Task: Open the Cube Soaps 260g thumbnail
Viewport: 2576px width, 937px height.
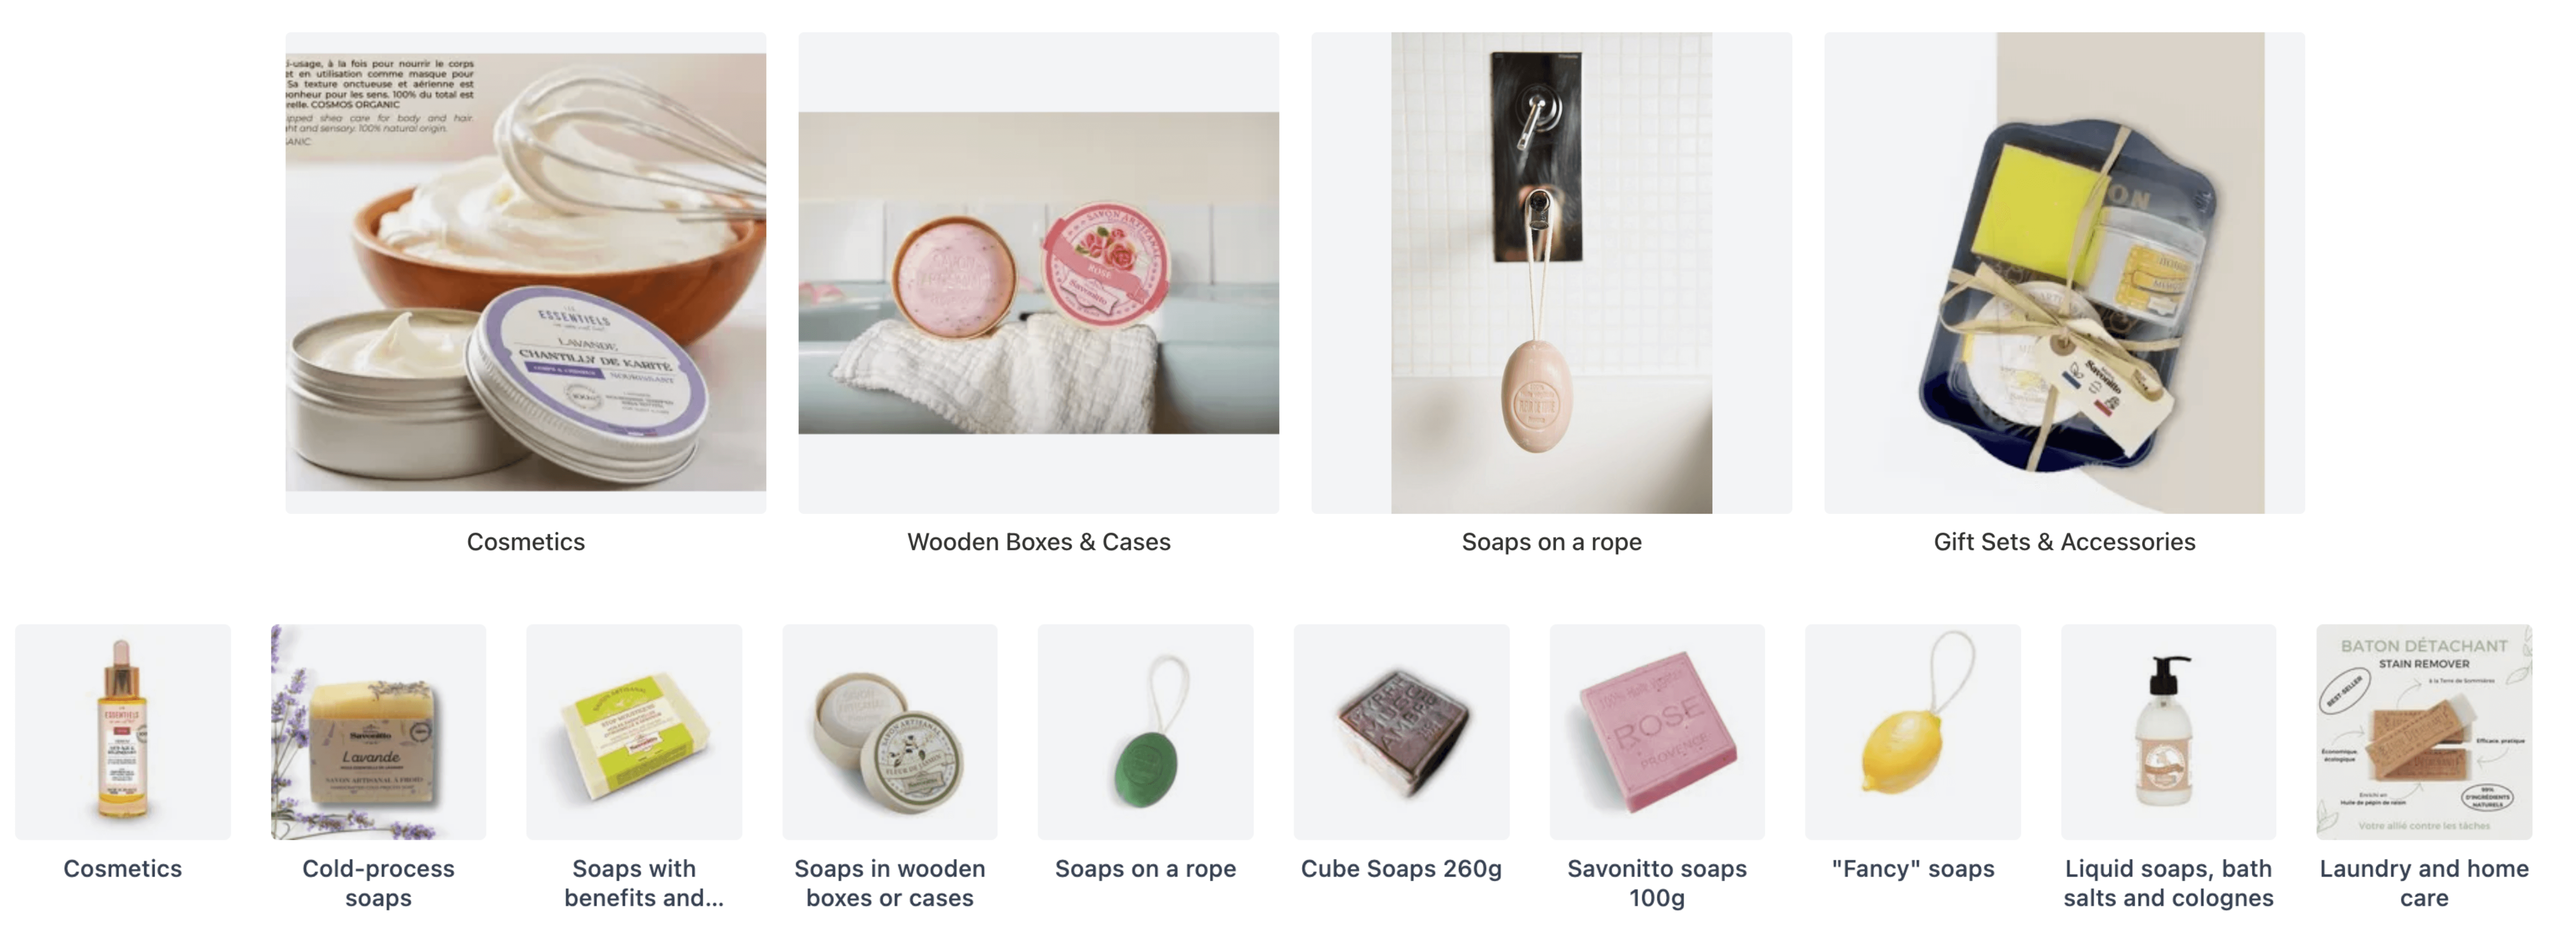Action: pos(1401,732)
